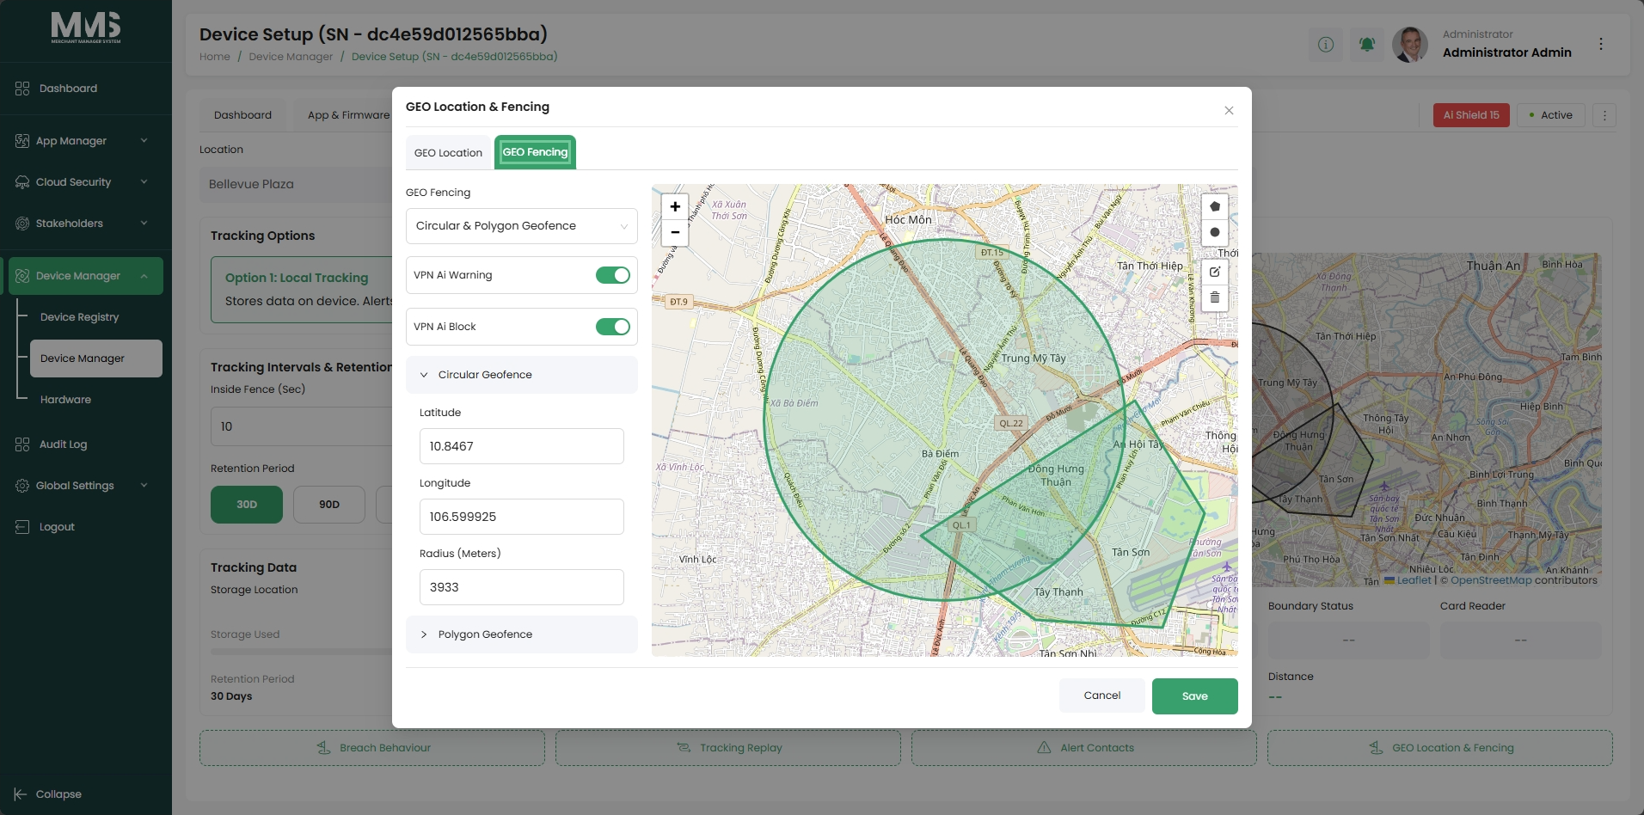Toggle the VPN Ai Warning switch
This screenshot has width=1644, height=815.
click(613, 275)
